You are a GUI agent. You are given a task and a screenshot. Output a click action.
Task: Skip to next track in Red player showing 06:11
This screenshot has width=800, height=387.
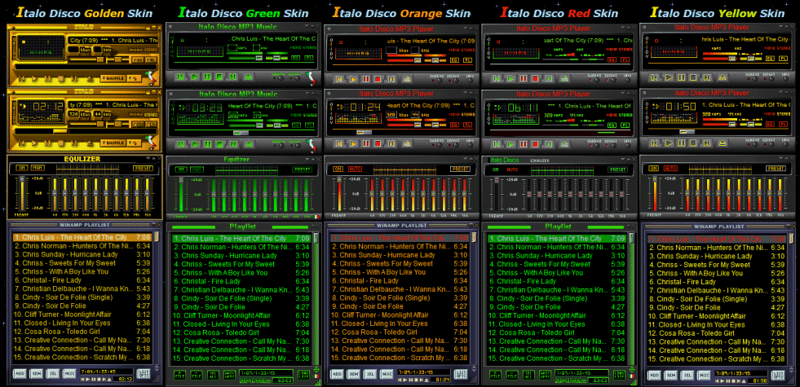pyautogui.click(x=549, y=144)
